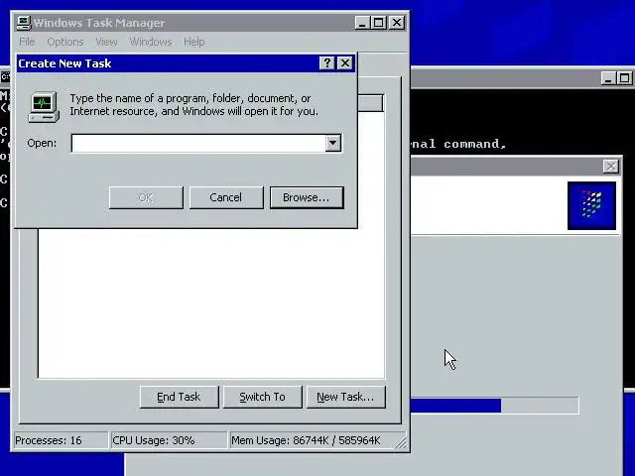Open the Windows menu in Task Manager
This screenshot has width=635, height=476.
[x=151, y=42]
